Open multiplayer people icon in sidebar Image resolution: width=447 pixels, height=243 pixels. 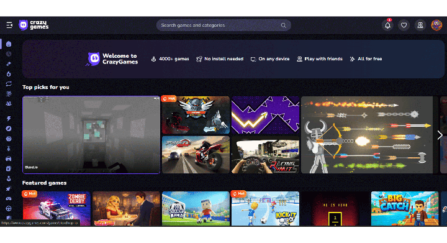tap(9, 104)
